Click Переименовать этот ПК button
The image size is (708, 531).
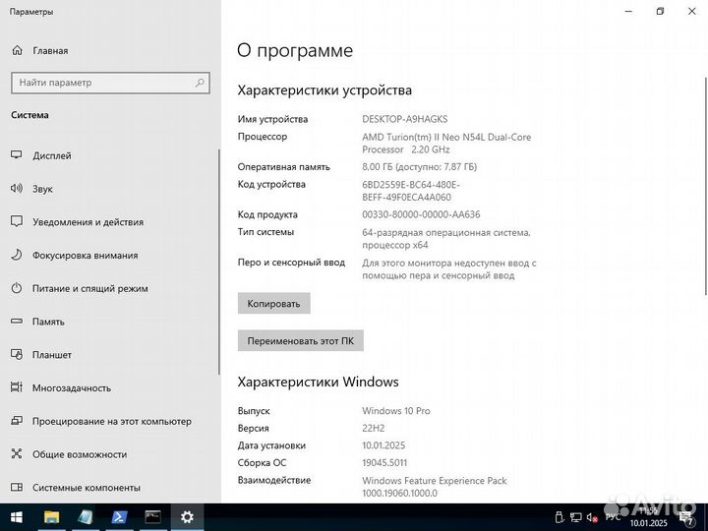click(301, 340)
